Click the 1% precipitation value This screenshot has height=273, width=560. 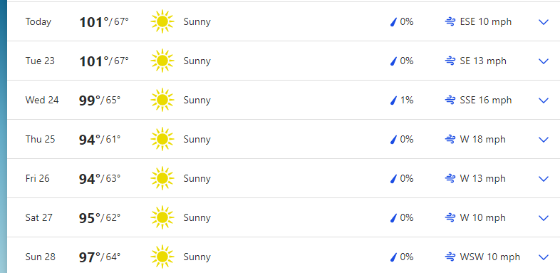(x=406, y=100)
